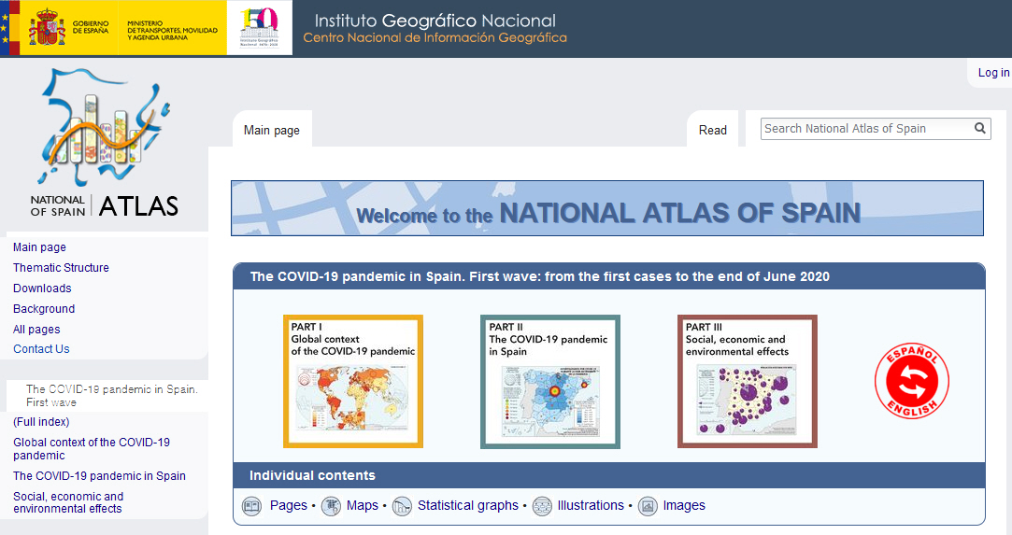
Task: Click Centro Nacional de Información Geográfica text
Action: 435,38
